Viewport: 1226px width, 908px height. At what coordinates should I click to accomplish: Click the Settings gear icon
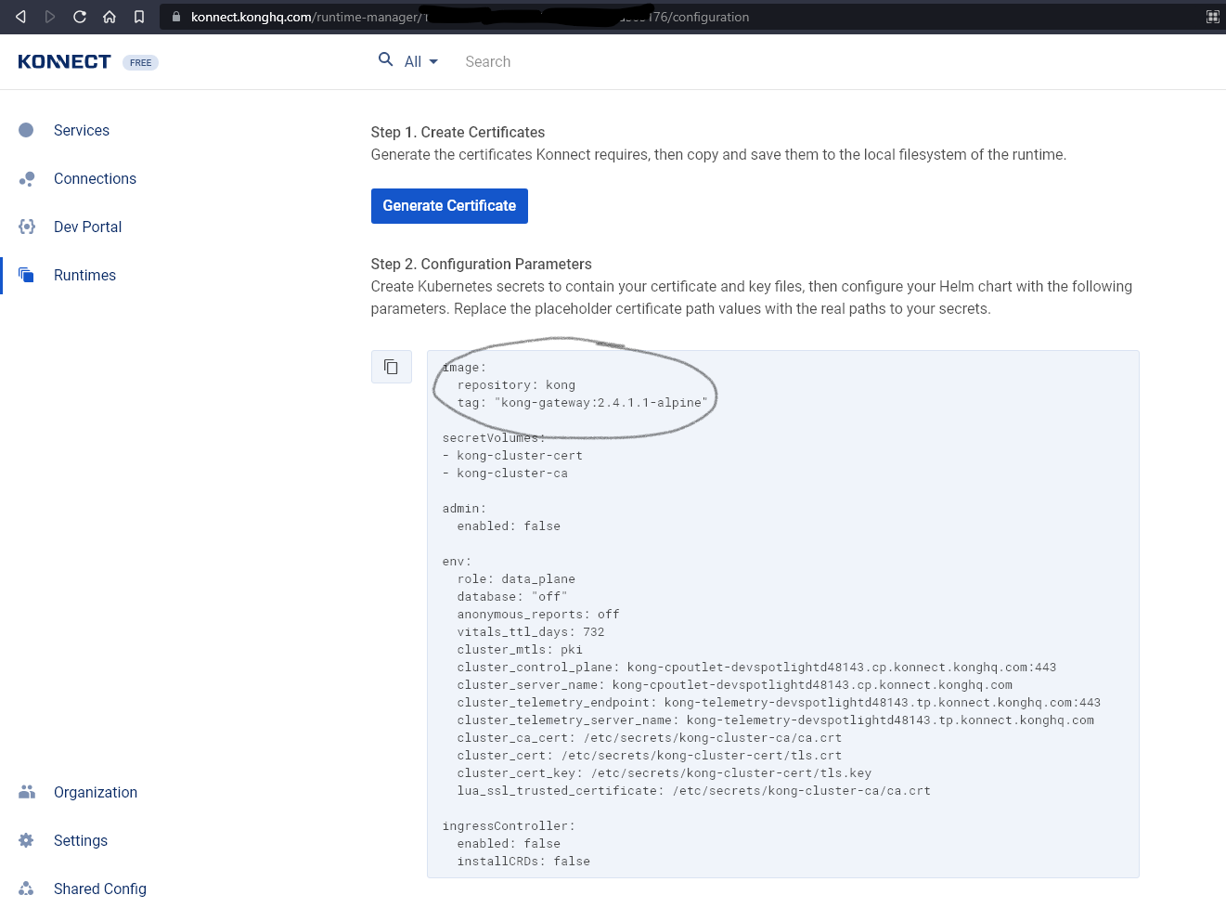pyautogui.click(x=27, y=840)
